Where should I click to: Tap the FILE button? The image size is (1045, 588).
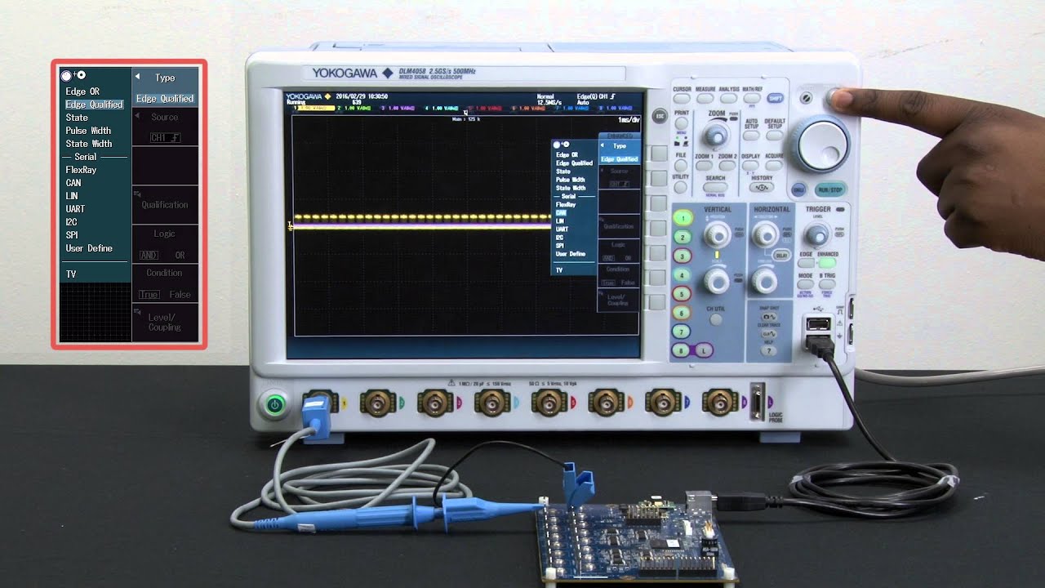[680, 165]
